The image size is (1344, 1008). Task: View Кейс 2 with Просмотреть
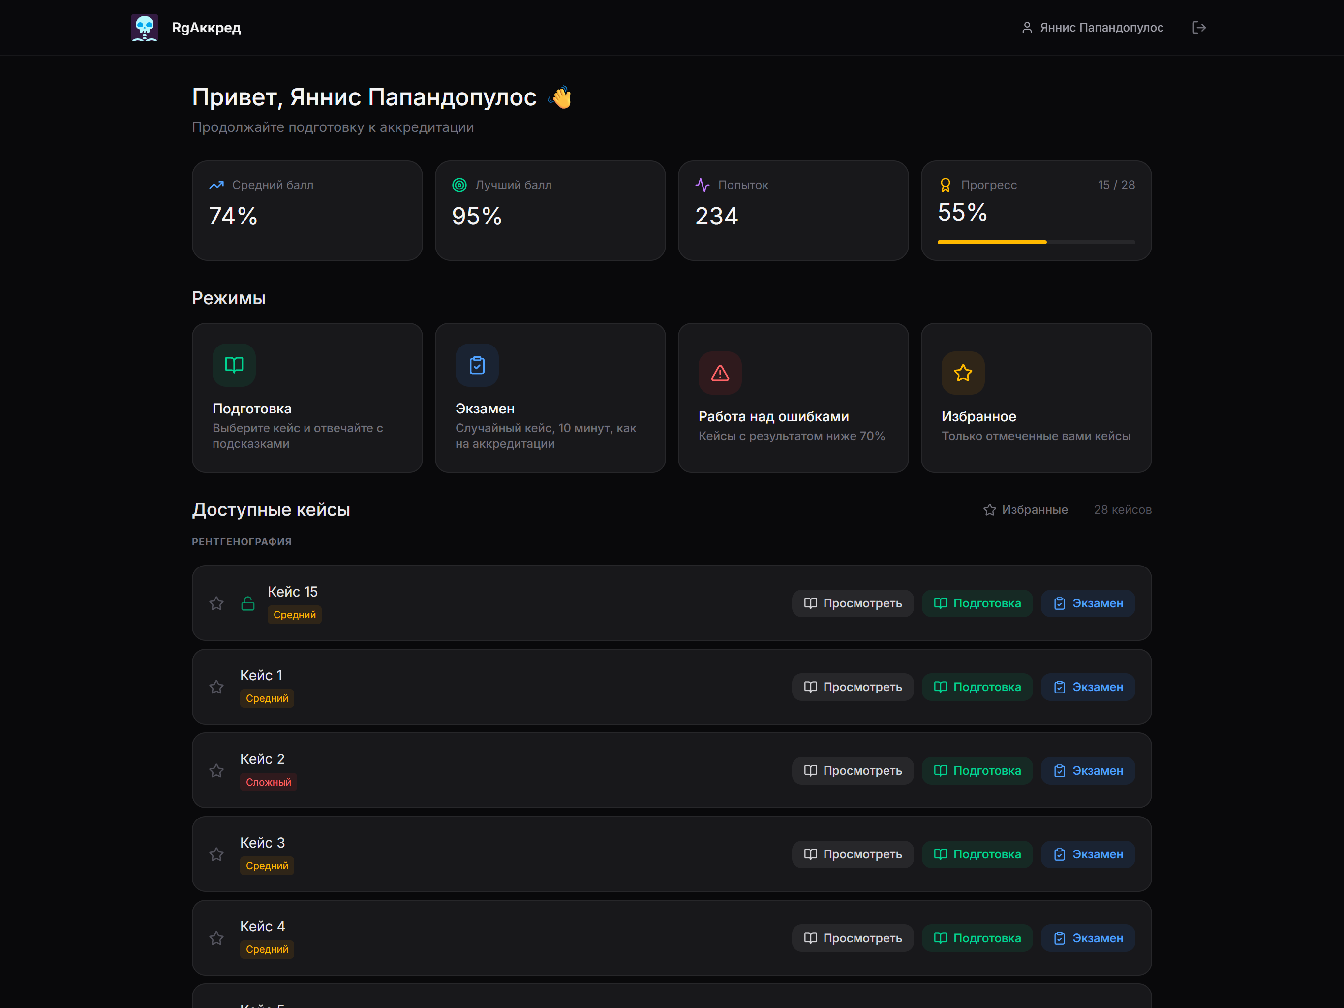(853, 770)
